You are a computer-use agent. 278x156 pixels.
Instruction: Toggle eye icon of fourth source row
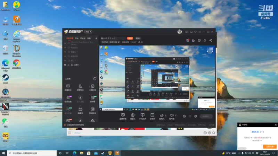pos(65,56)
